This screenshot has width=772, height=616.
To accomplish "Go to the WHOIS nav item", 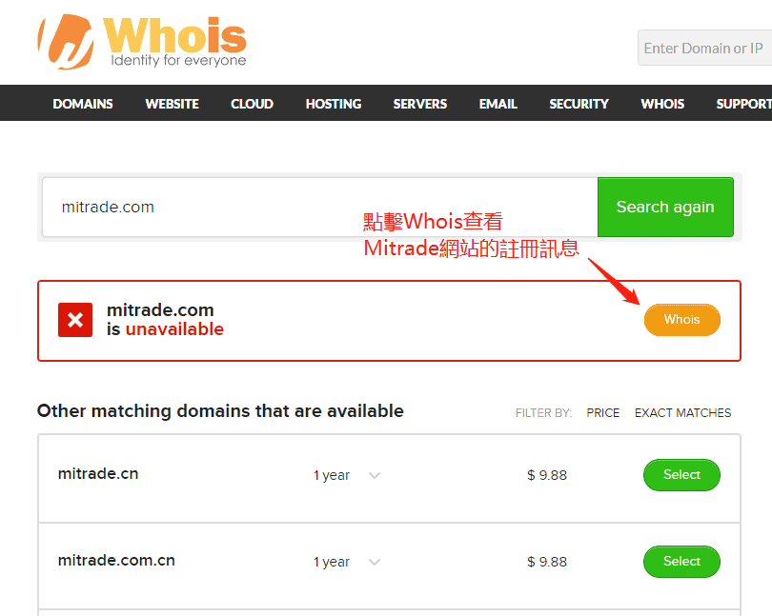I will [662, 104].
